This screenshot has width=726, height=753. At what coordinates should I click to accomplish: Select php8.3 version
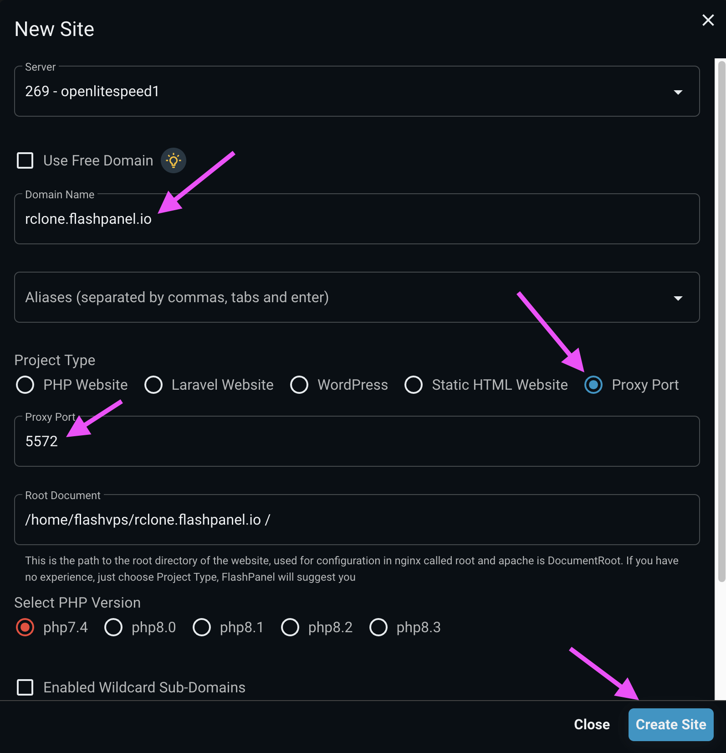tap(378, 627)
